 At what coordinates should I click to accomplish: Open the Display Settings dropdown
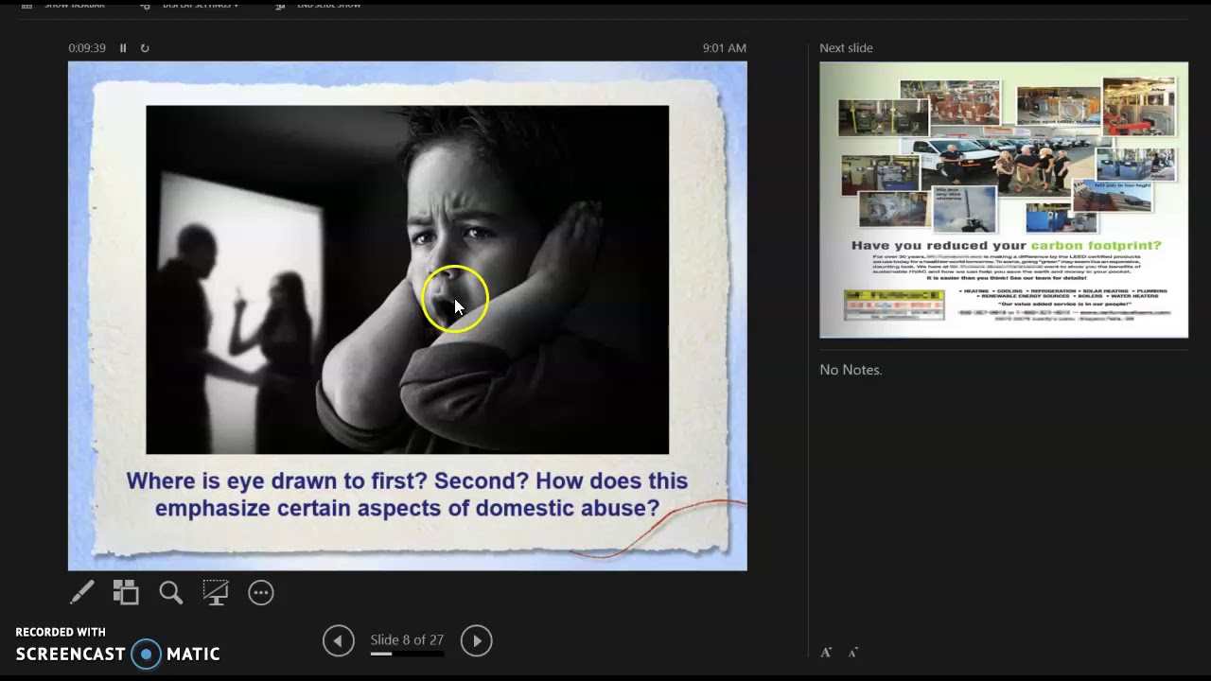point(190,6)
